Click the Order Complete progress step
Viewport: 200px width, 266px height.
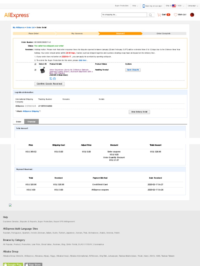pos(164,34)
